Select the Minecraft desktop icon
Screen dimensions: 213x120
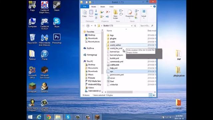(x=32, y=88)
